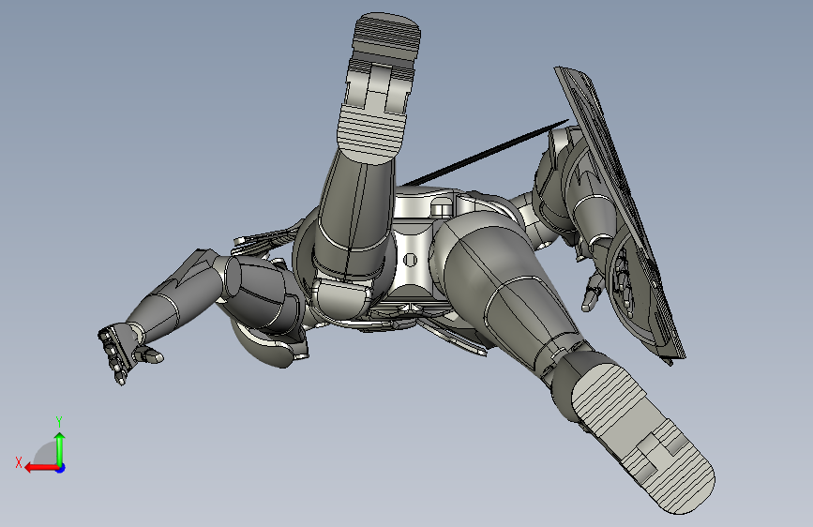Select the sole of the lower right boot
Image resolution: width=813 pixels, height=527 pixels.
tap(643, 437)
